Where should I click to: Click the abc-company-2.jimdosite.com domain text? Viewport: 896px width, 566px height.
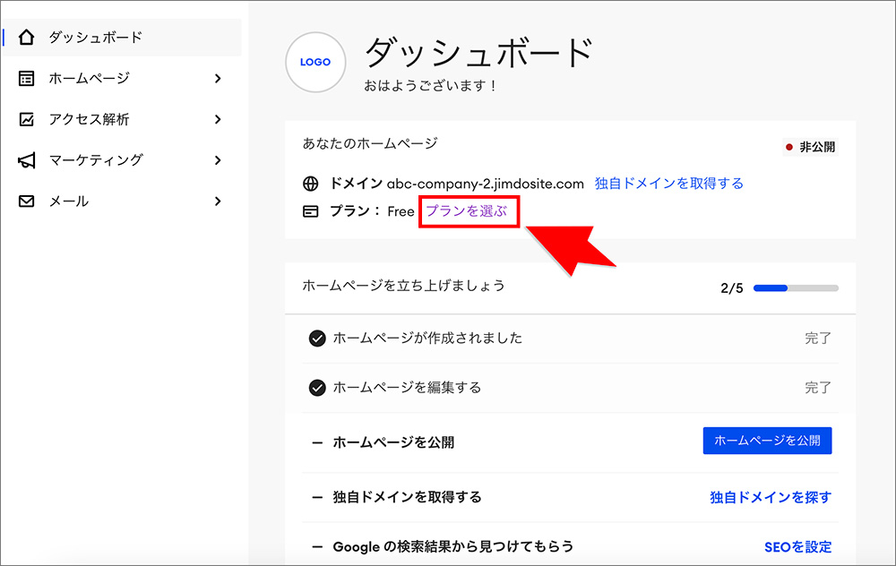(x=486, y=184)
